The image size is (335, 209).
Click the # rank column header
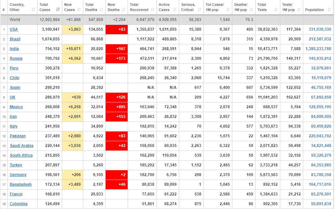pyautogui.click(x=4, y=10)
